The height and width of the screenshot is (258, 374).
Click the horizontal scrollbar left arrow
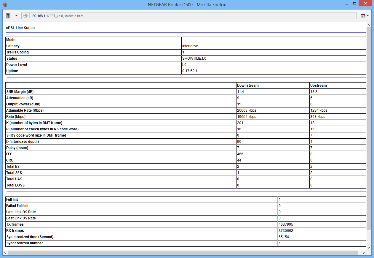pos(5,253)
